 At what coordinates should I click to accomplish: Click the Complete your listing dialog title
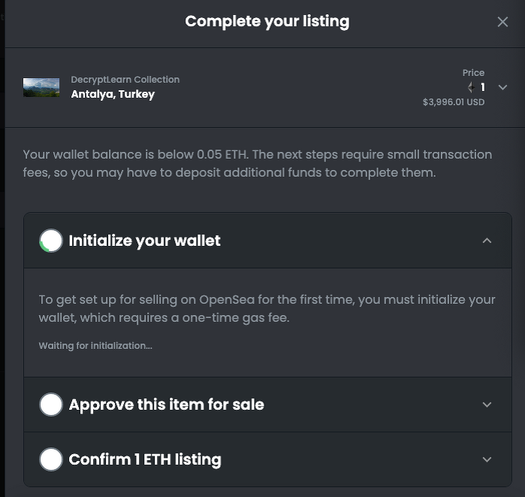(267, 21)
